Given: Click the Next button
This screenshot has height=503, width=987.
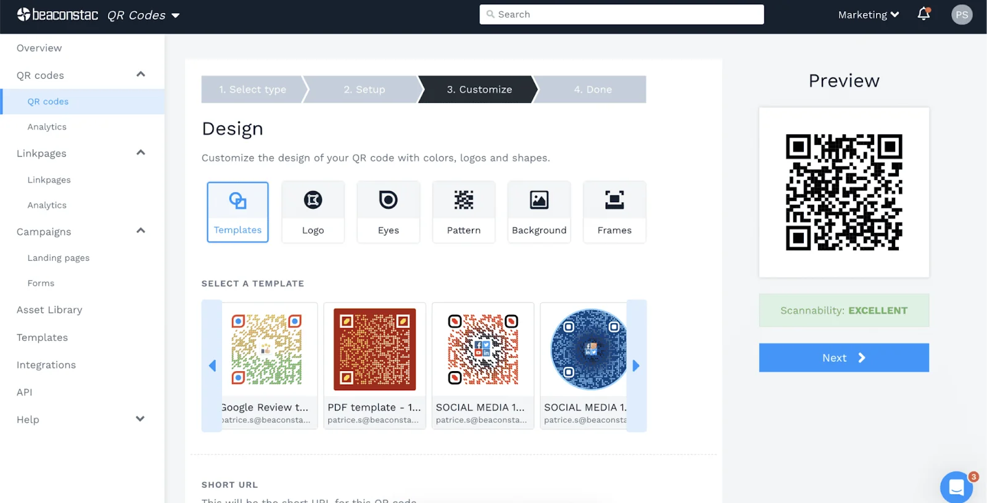Looking at the screenshot, I should click(x=843, y=358).
